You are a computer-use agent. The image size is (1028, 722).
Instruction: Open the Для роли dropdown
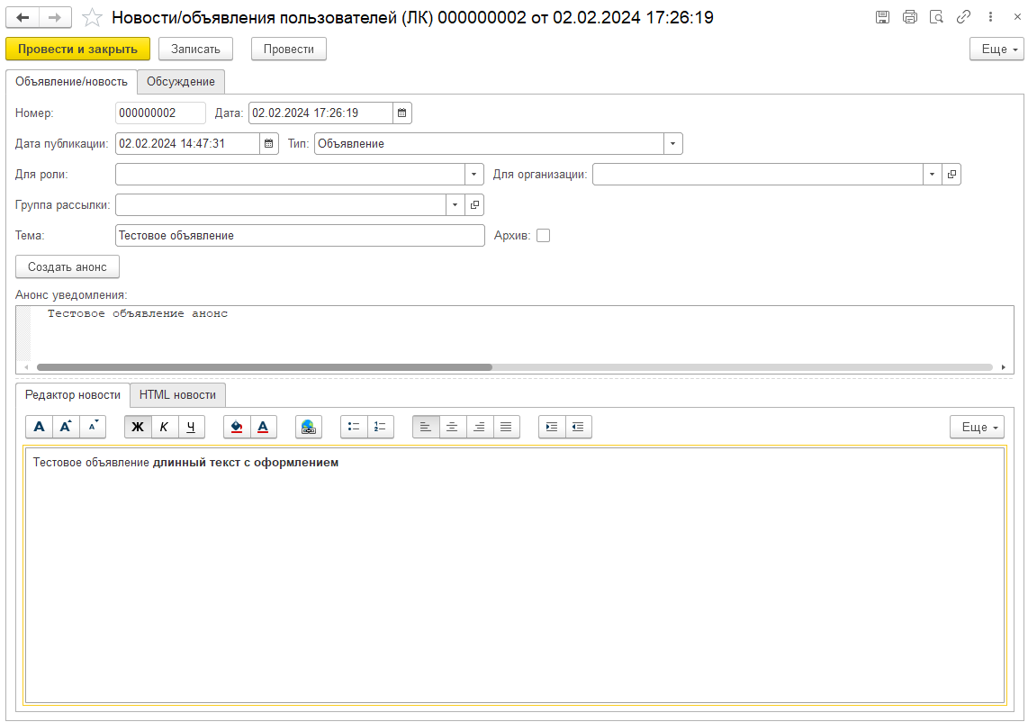[x=474, y=174]
